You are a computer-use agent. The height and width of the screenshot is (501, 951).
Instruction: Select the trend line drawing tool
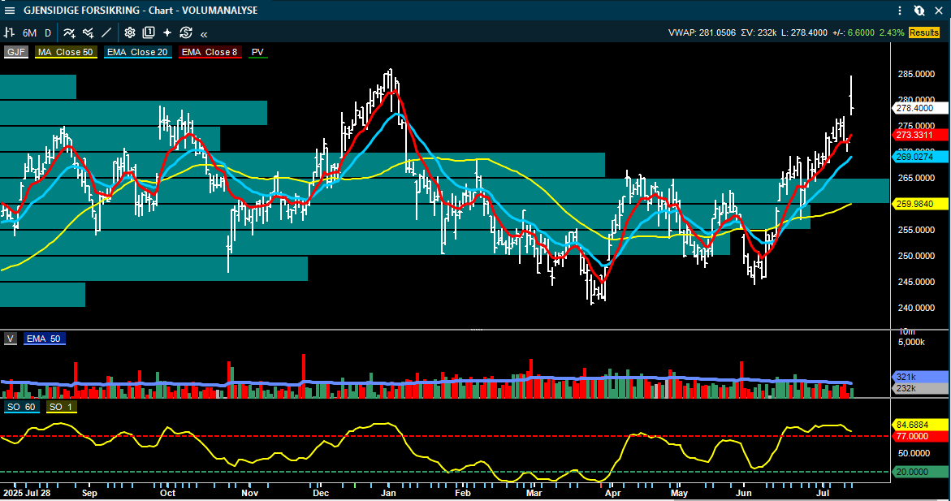(106, 32)
